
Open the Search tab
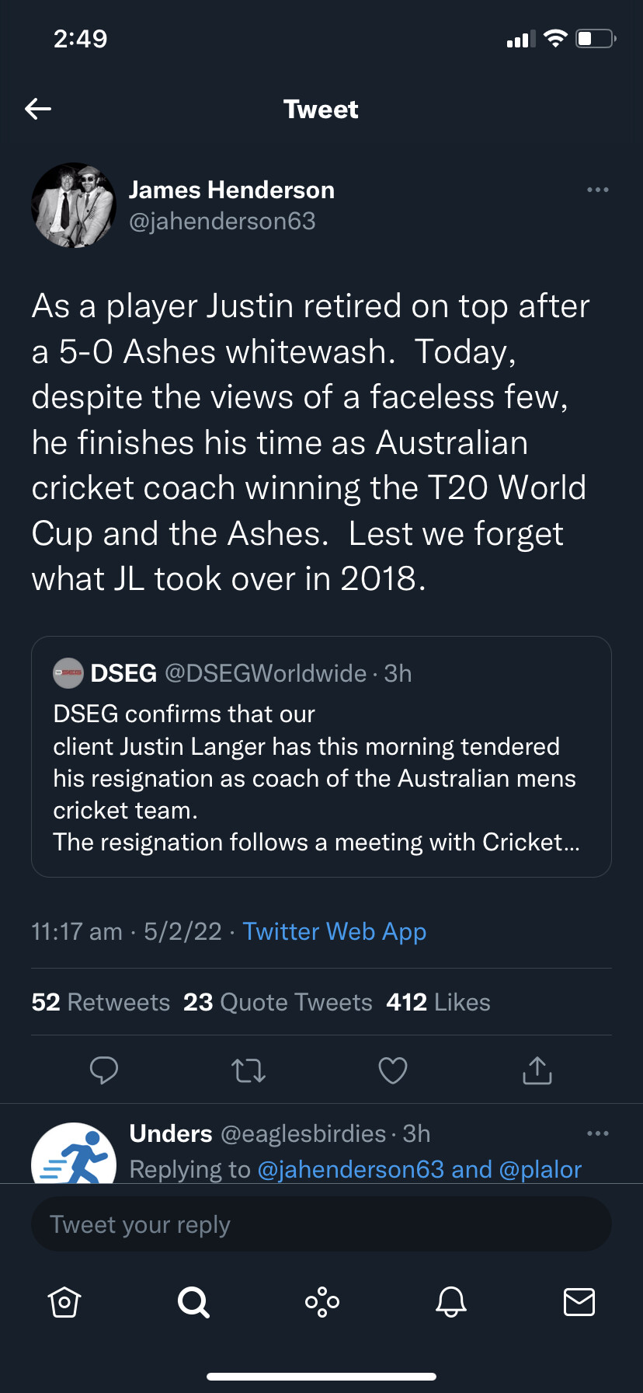[193, 1301]
